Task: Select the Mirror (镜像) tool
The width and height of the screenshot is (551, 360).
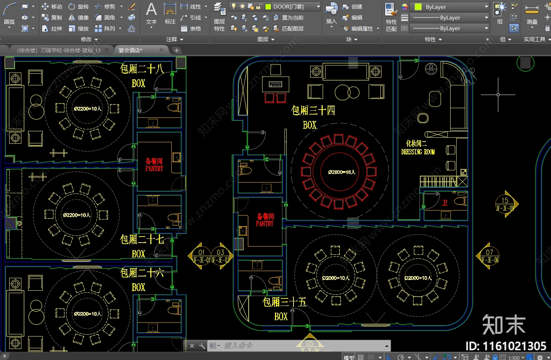Action: [78, 17]
